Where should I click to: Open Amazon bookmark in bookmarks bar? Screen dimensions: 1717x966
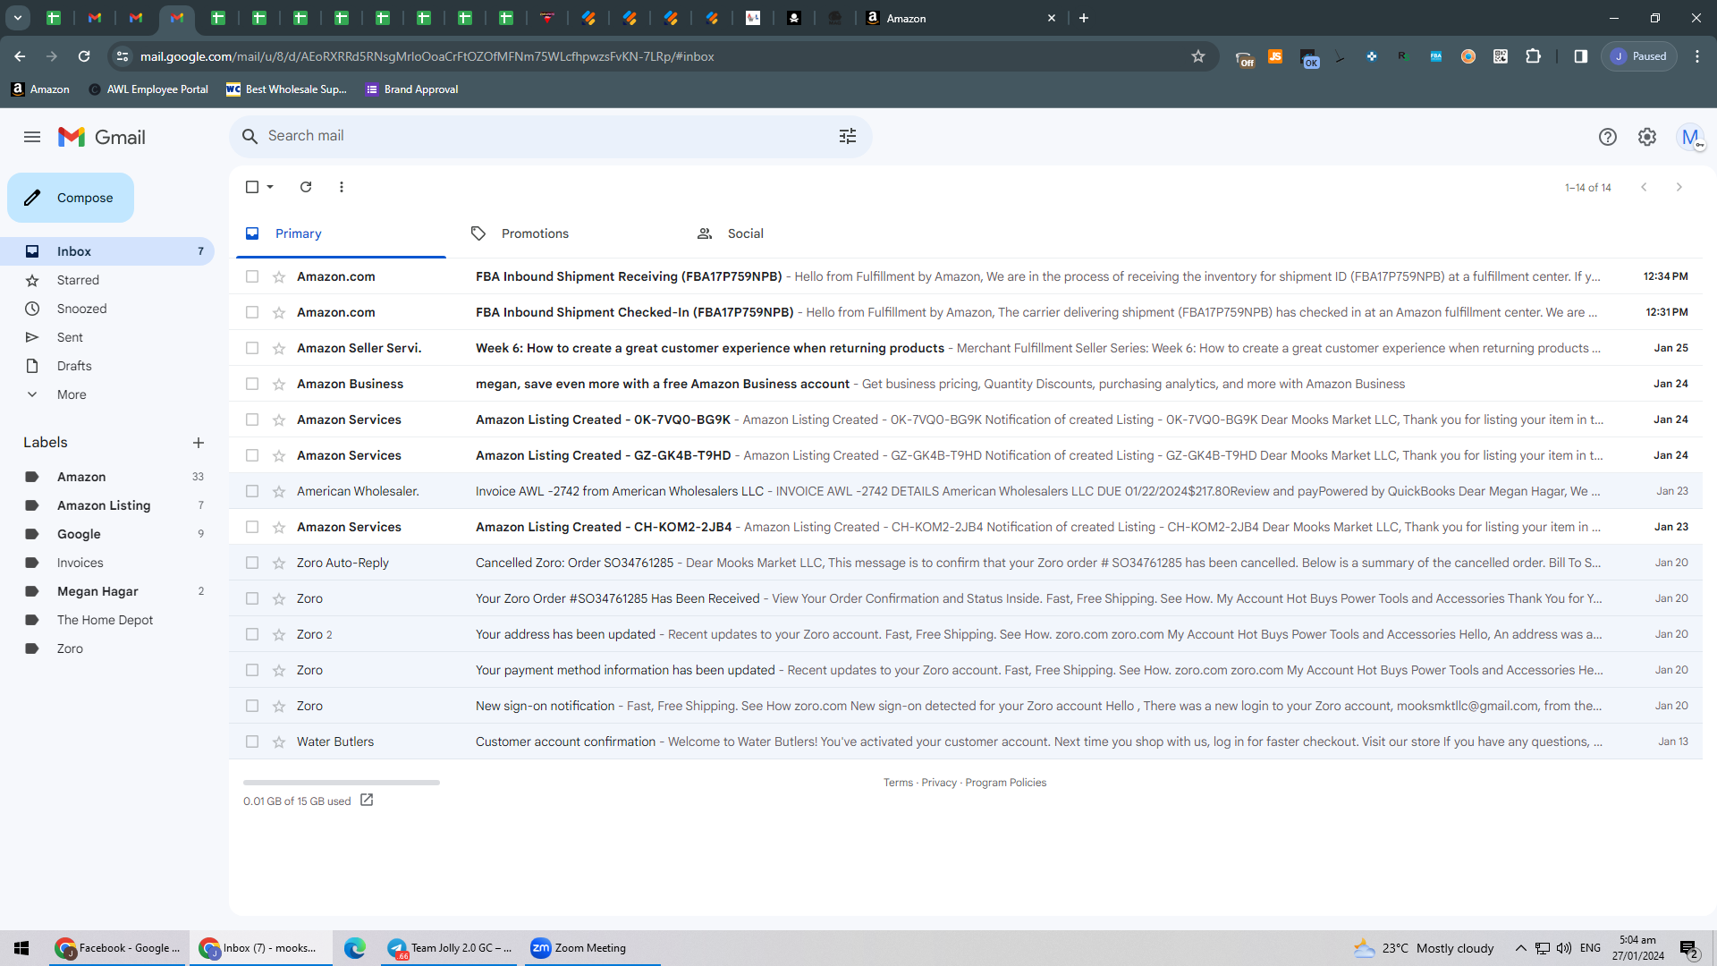click(x=40, y=89)
